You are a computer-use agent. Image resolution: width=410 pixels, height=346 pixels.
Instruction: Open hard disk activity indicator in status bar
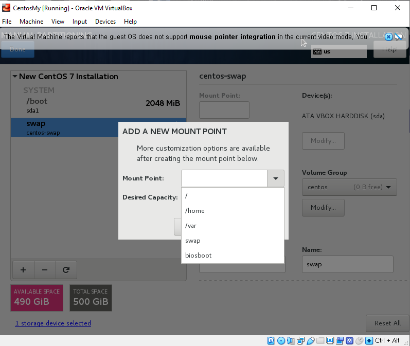[271, 340]
